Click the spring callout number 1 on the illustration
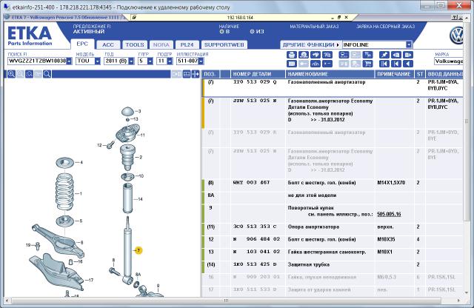 click(81, 193)
